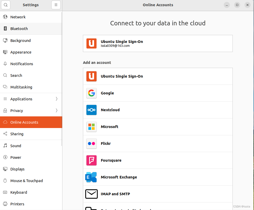Click the Power icon

5,157
